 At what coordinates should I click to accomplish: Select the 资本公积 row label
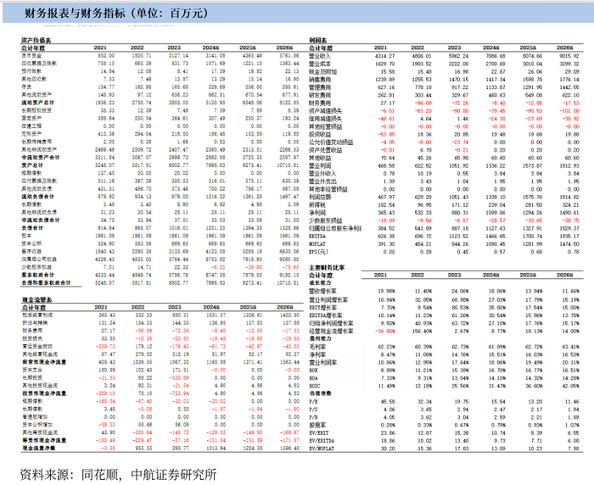tap(31, 243)
